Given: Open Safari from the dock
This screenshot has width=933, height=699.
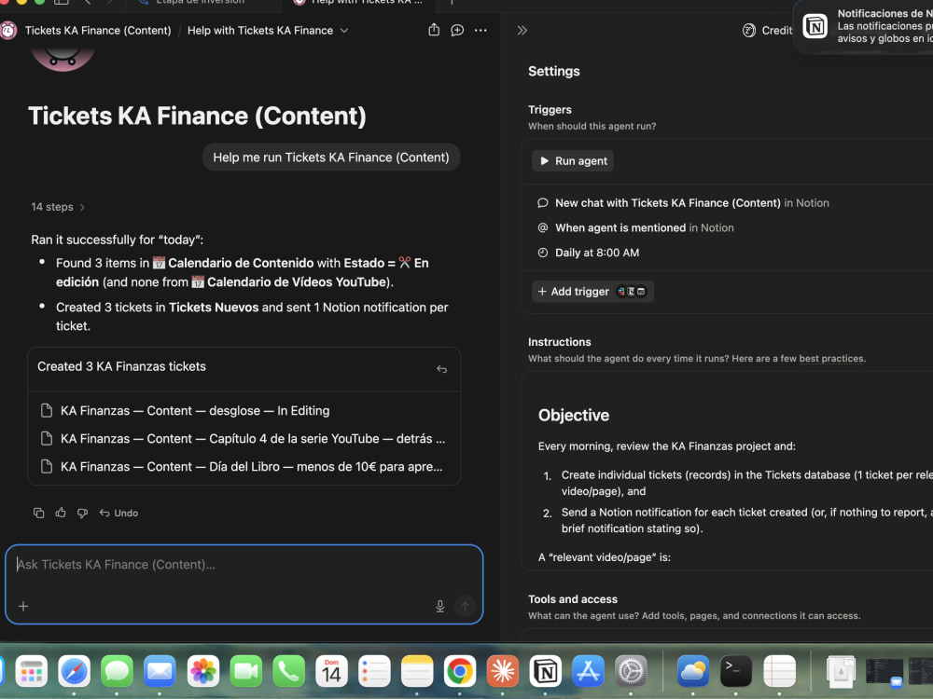Looking at the screenshot, I should 75,671.
